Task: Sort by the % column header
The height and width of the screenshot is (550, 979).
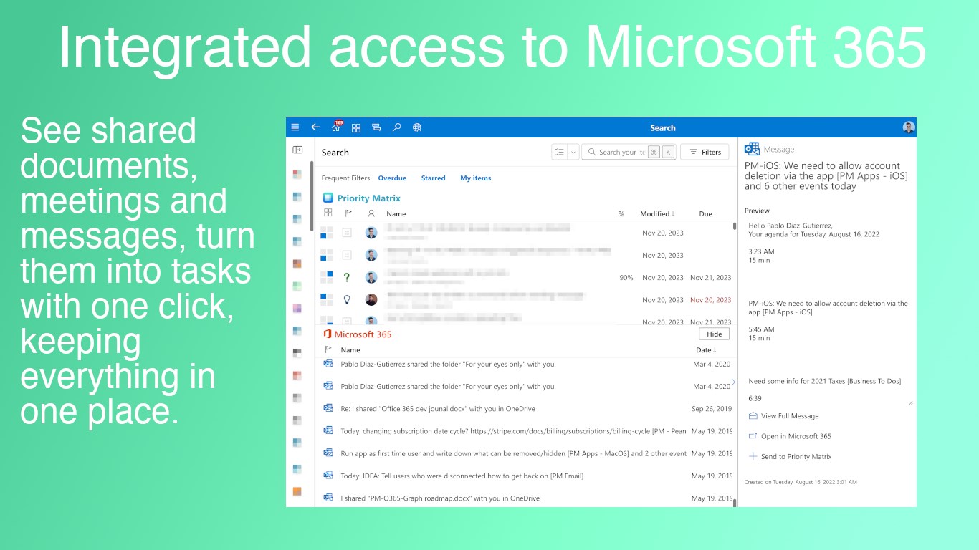Action: 621,214
